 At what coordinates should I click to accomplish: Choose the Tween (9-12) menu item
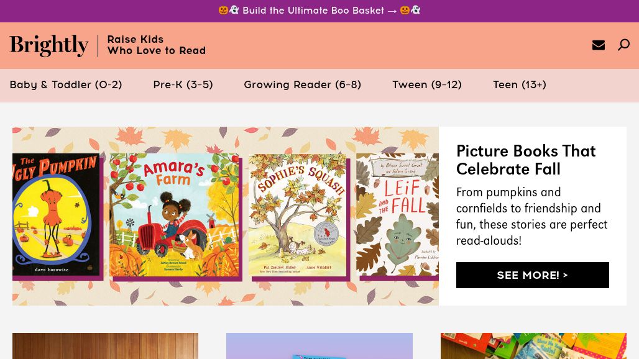click(x=426, y=85)
